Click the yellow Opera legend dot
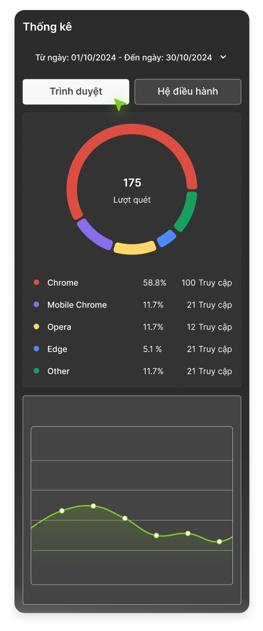 click(x=37, y=327)
